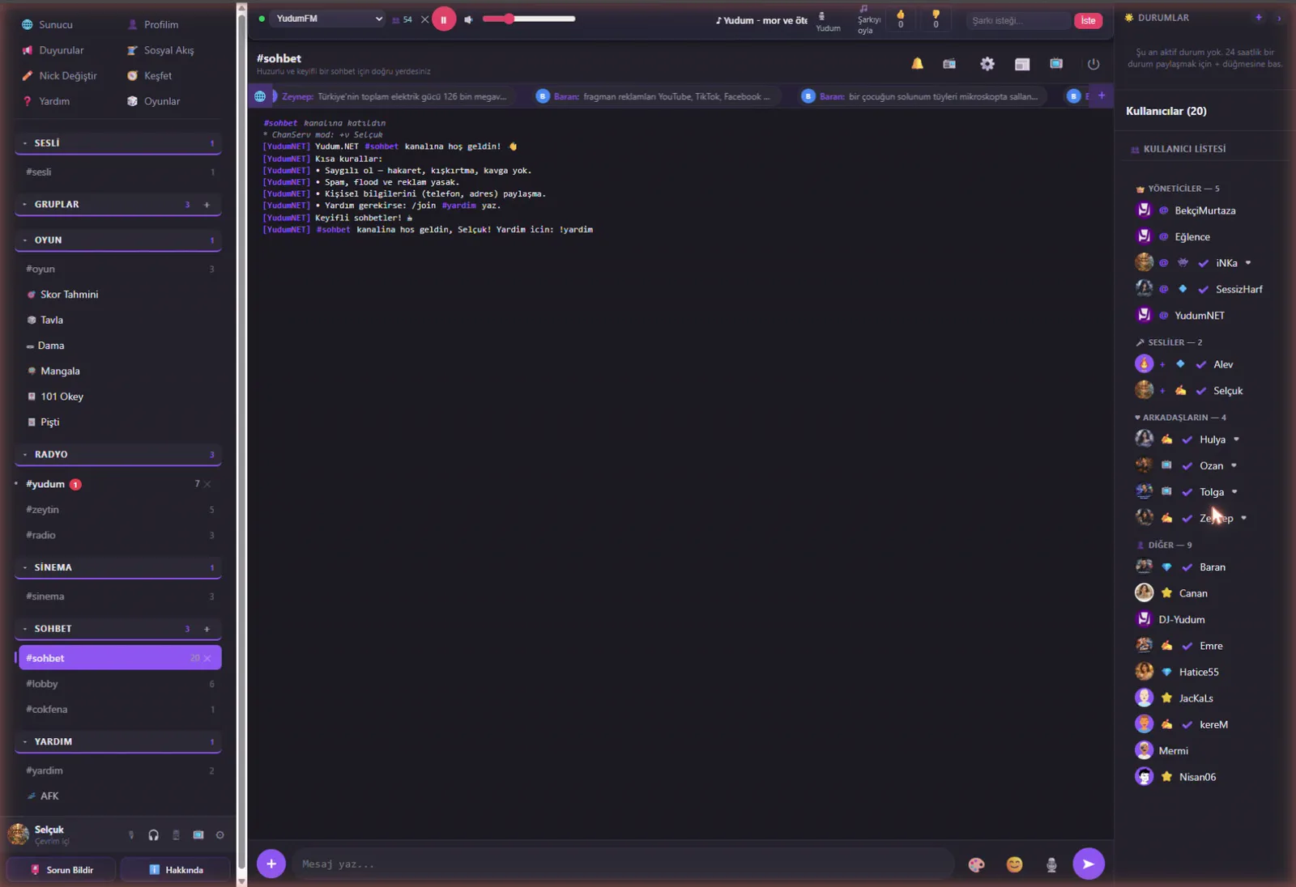Image resolution: width=1296 pixels, height=887 pixels.
Task: Add a channel to GRUPLAR with plus
Action: click(x=207, y=205)
